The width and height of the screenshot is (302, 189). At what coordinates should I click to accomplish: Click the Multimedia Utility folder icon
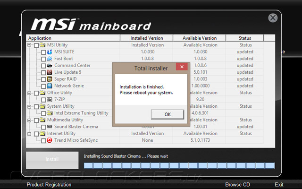pos(42,120)
